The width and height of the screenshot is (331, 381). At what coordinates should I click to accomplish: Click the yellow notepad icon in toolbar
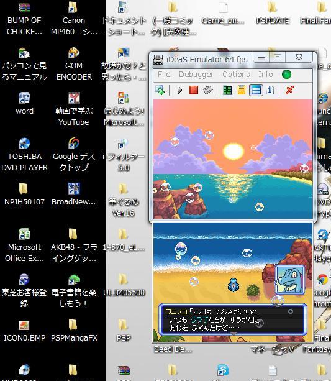[x=242, y=90]
